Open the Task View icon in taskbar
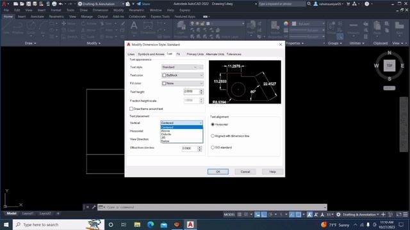The image size is (410, 230). pyautogui.click(x=124, y=224)
